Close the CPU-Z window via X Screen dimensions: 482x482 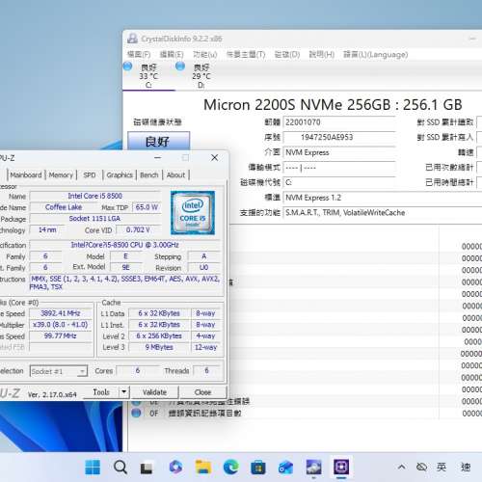pyautogui.click(x=214, y=158)
